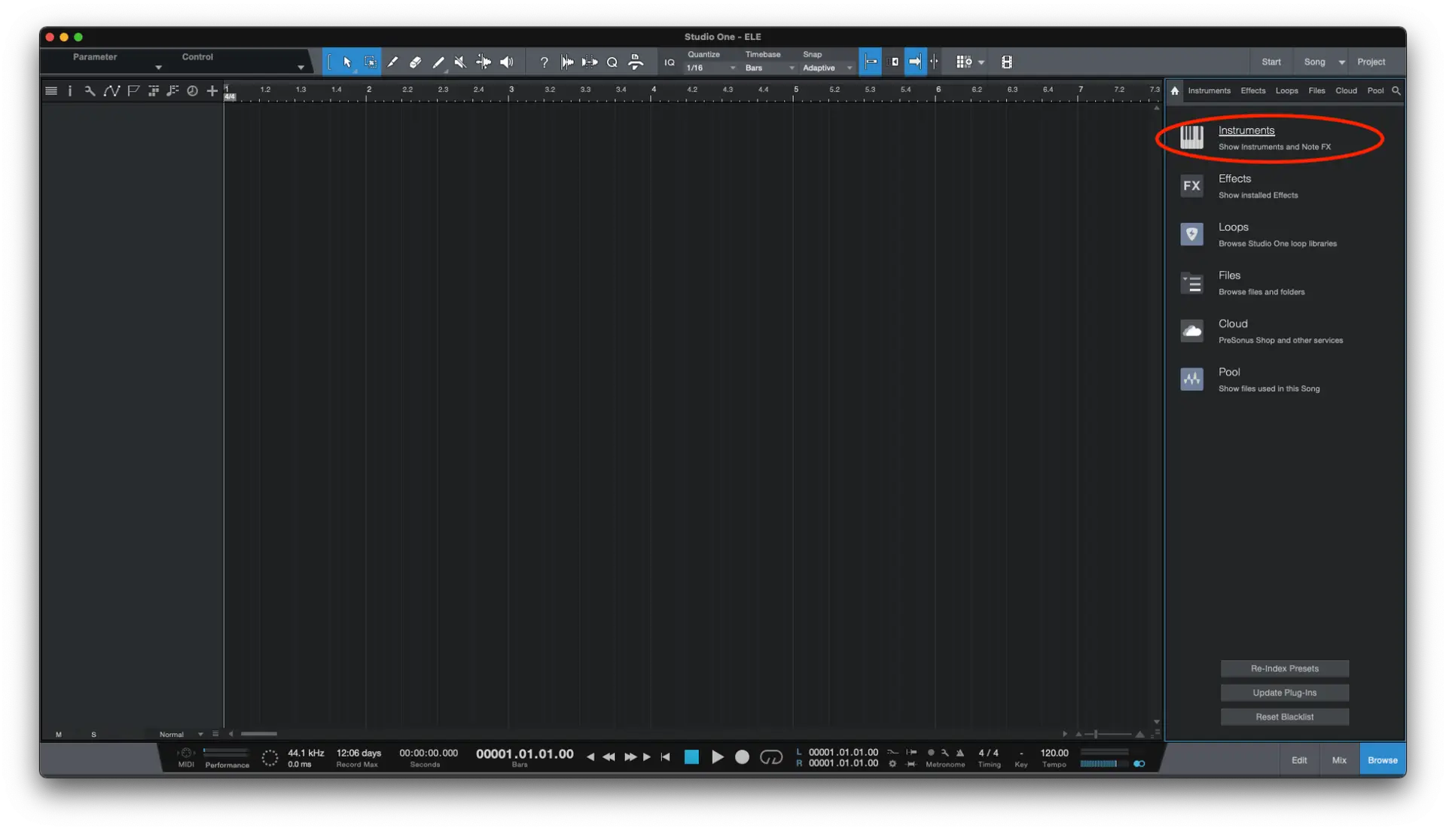
Task: Open the inspector i icon
Action: click(70, 91)
